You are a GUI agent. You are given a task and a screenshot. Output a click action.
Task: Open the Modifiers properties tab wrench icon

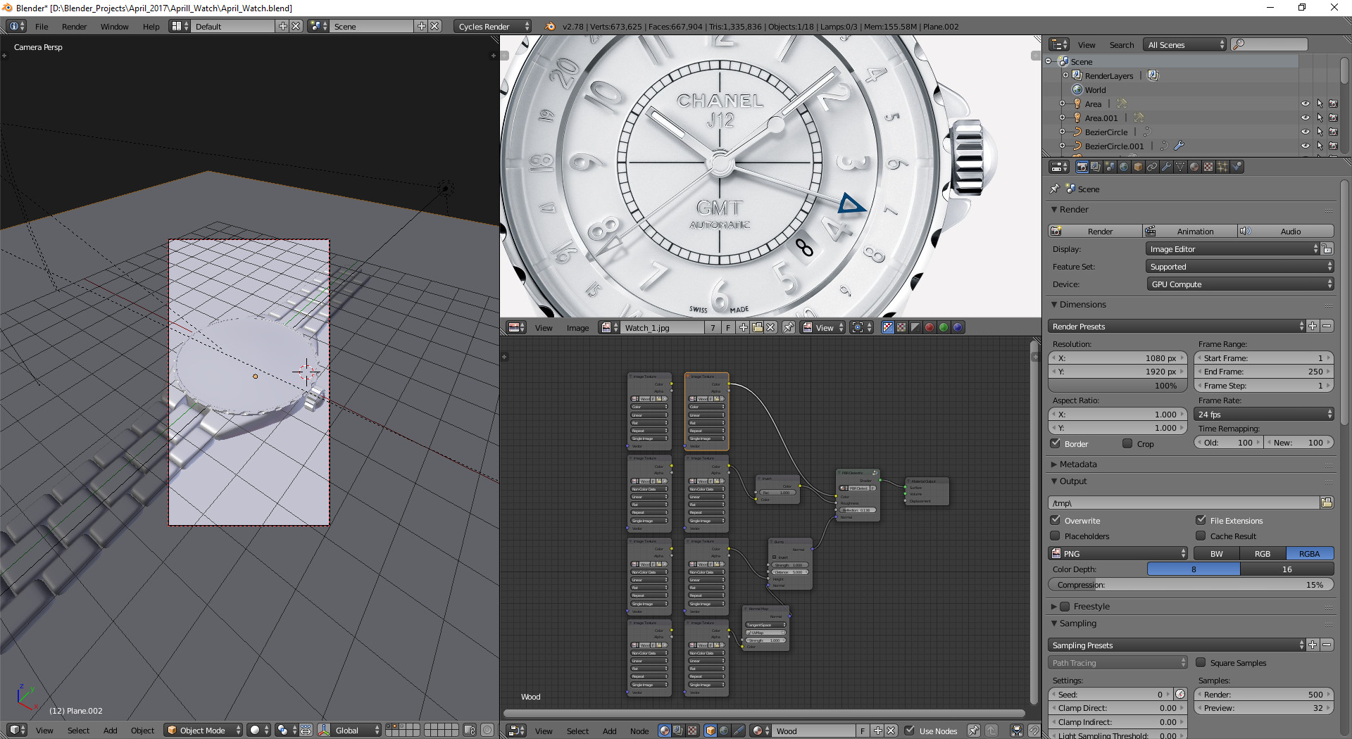pyautogui.click(x=1167, y=167)
